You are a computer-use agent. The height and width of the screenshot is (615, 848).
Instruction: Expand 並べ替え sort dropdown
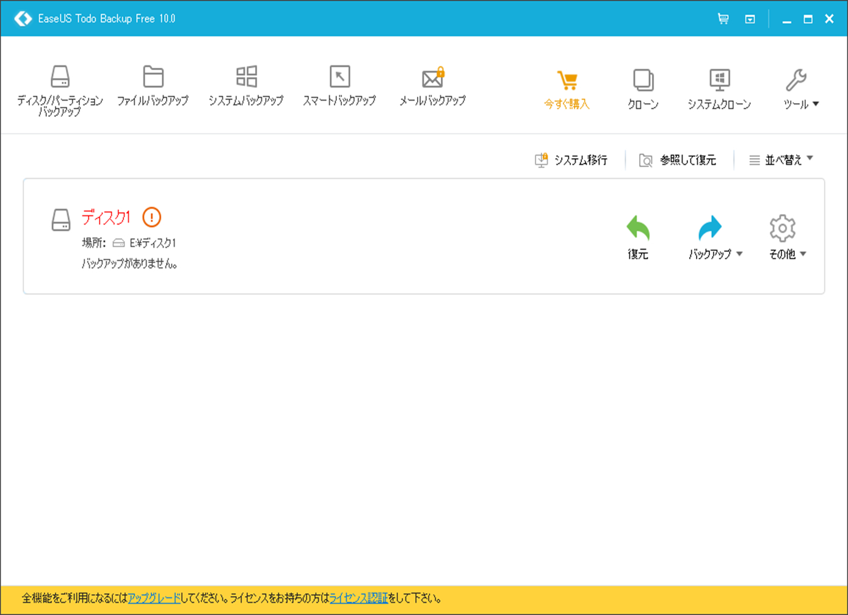click(x=781, y=160)
